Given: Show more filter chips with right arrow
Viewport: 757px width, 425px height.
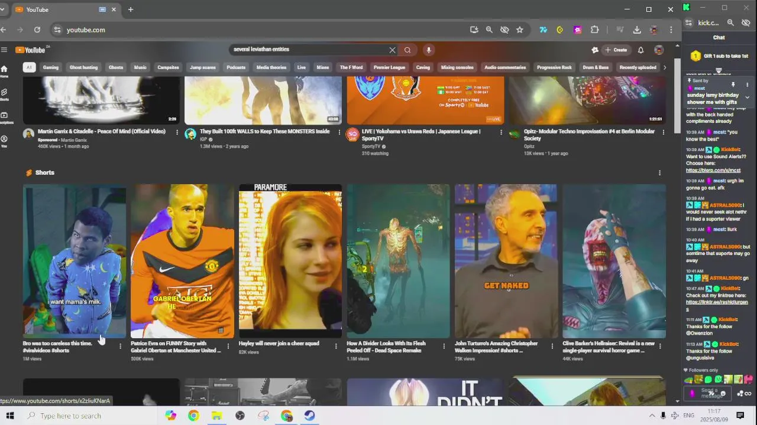Looking at the screenshot, I should [x=665, y=67].
